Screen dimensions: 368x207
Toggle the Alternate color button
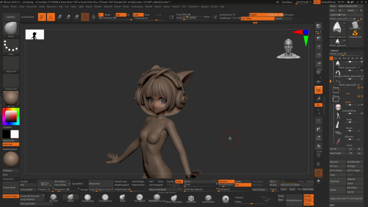click(10, 144)
